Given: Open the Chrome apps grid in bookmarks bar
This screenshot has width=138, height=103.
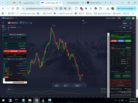Looking at the screenshot, I should [3, 13].
